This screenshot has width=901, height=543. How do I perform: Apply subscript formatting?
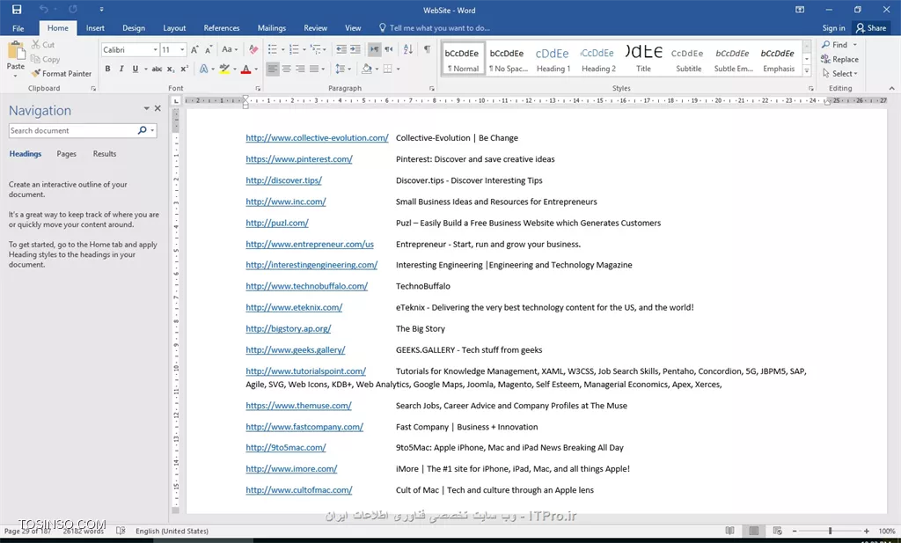(x=171, y=69)
